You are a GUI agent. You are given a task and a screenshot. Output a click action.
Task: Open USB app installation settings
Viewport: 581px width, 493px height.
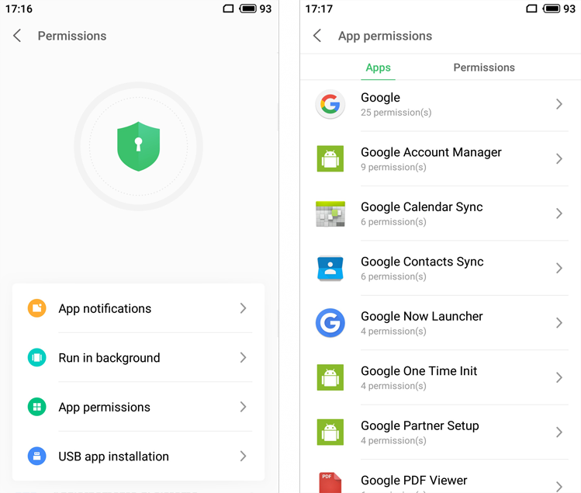pyautogui.click(x=138, y=457)
